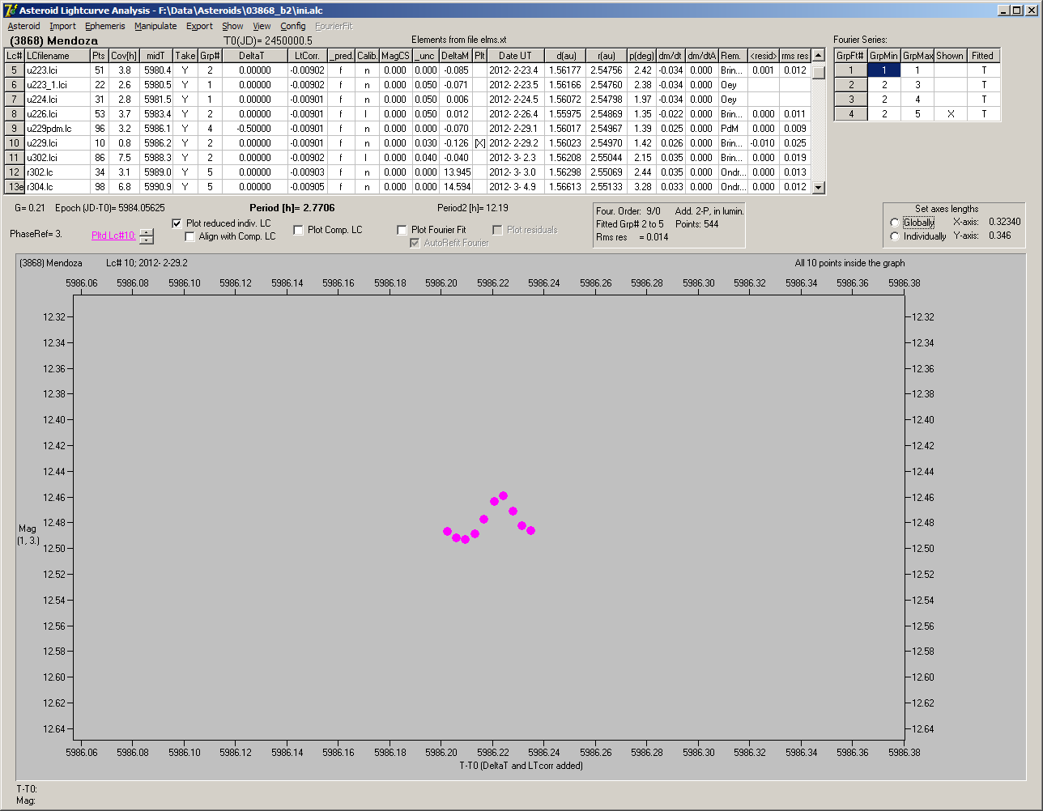Select row button 8 in lightcurve table
The width and height of the screenshot is (1043, 811).
click(x=15, y=114)
